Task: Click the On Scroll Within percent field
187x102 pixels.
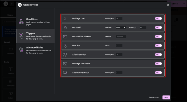Action: 143,28
